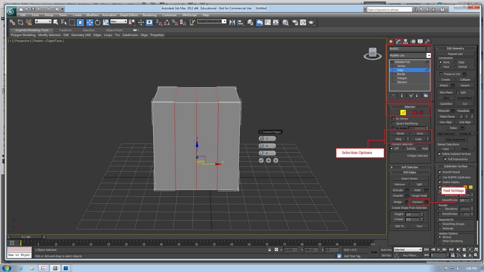Select Polygon sub-object level icon
The image size is (484, 272).
click(x=415, y=112)
